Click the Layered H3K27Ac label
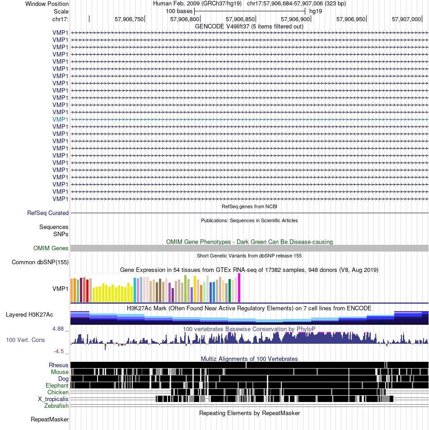 (29, 314)
